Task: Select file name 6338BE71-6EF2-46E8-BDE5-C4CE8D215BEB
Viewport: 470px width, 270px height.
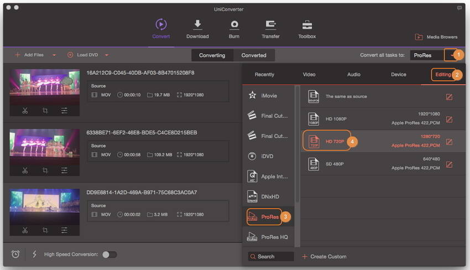Action: pyautogui.click(x=142, y=133)
